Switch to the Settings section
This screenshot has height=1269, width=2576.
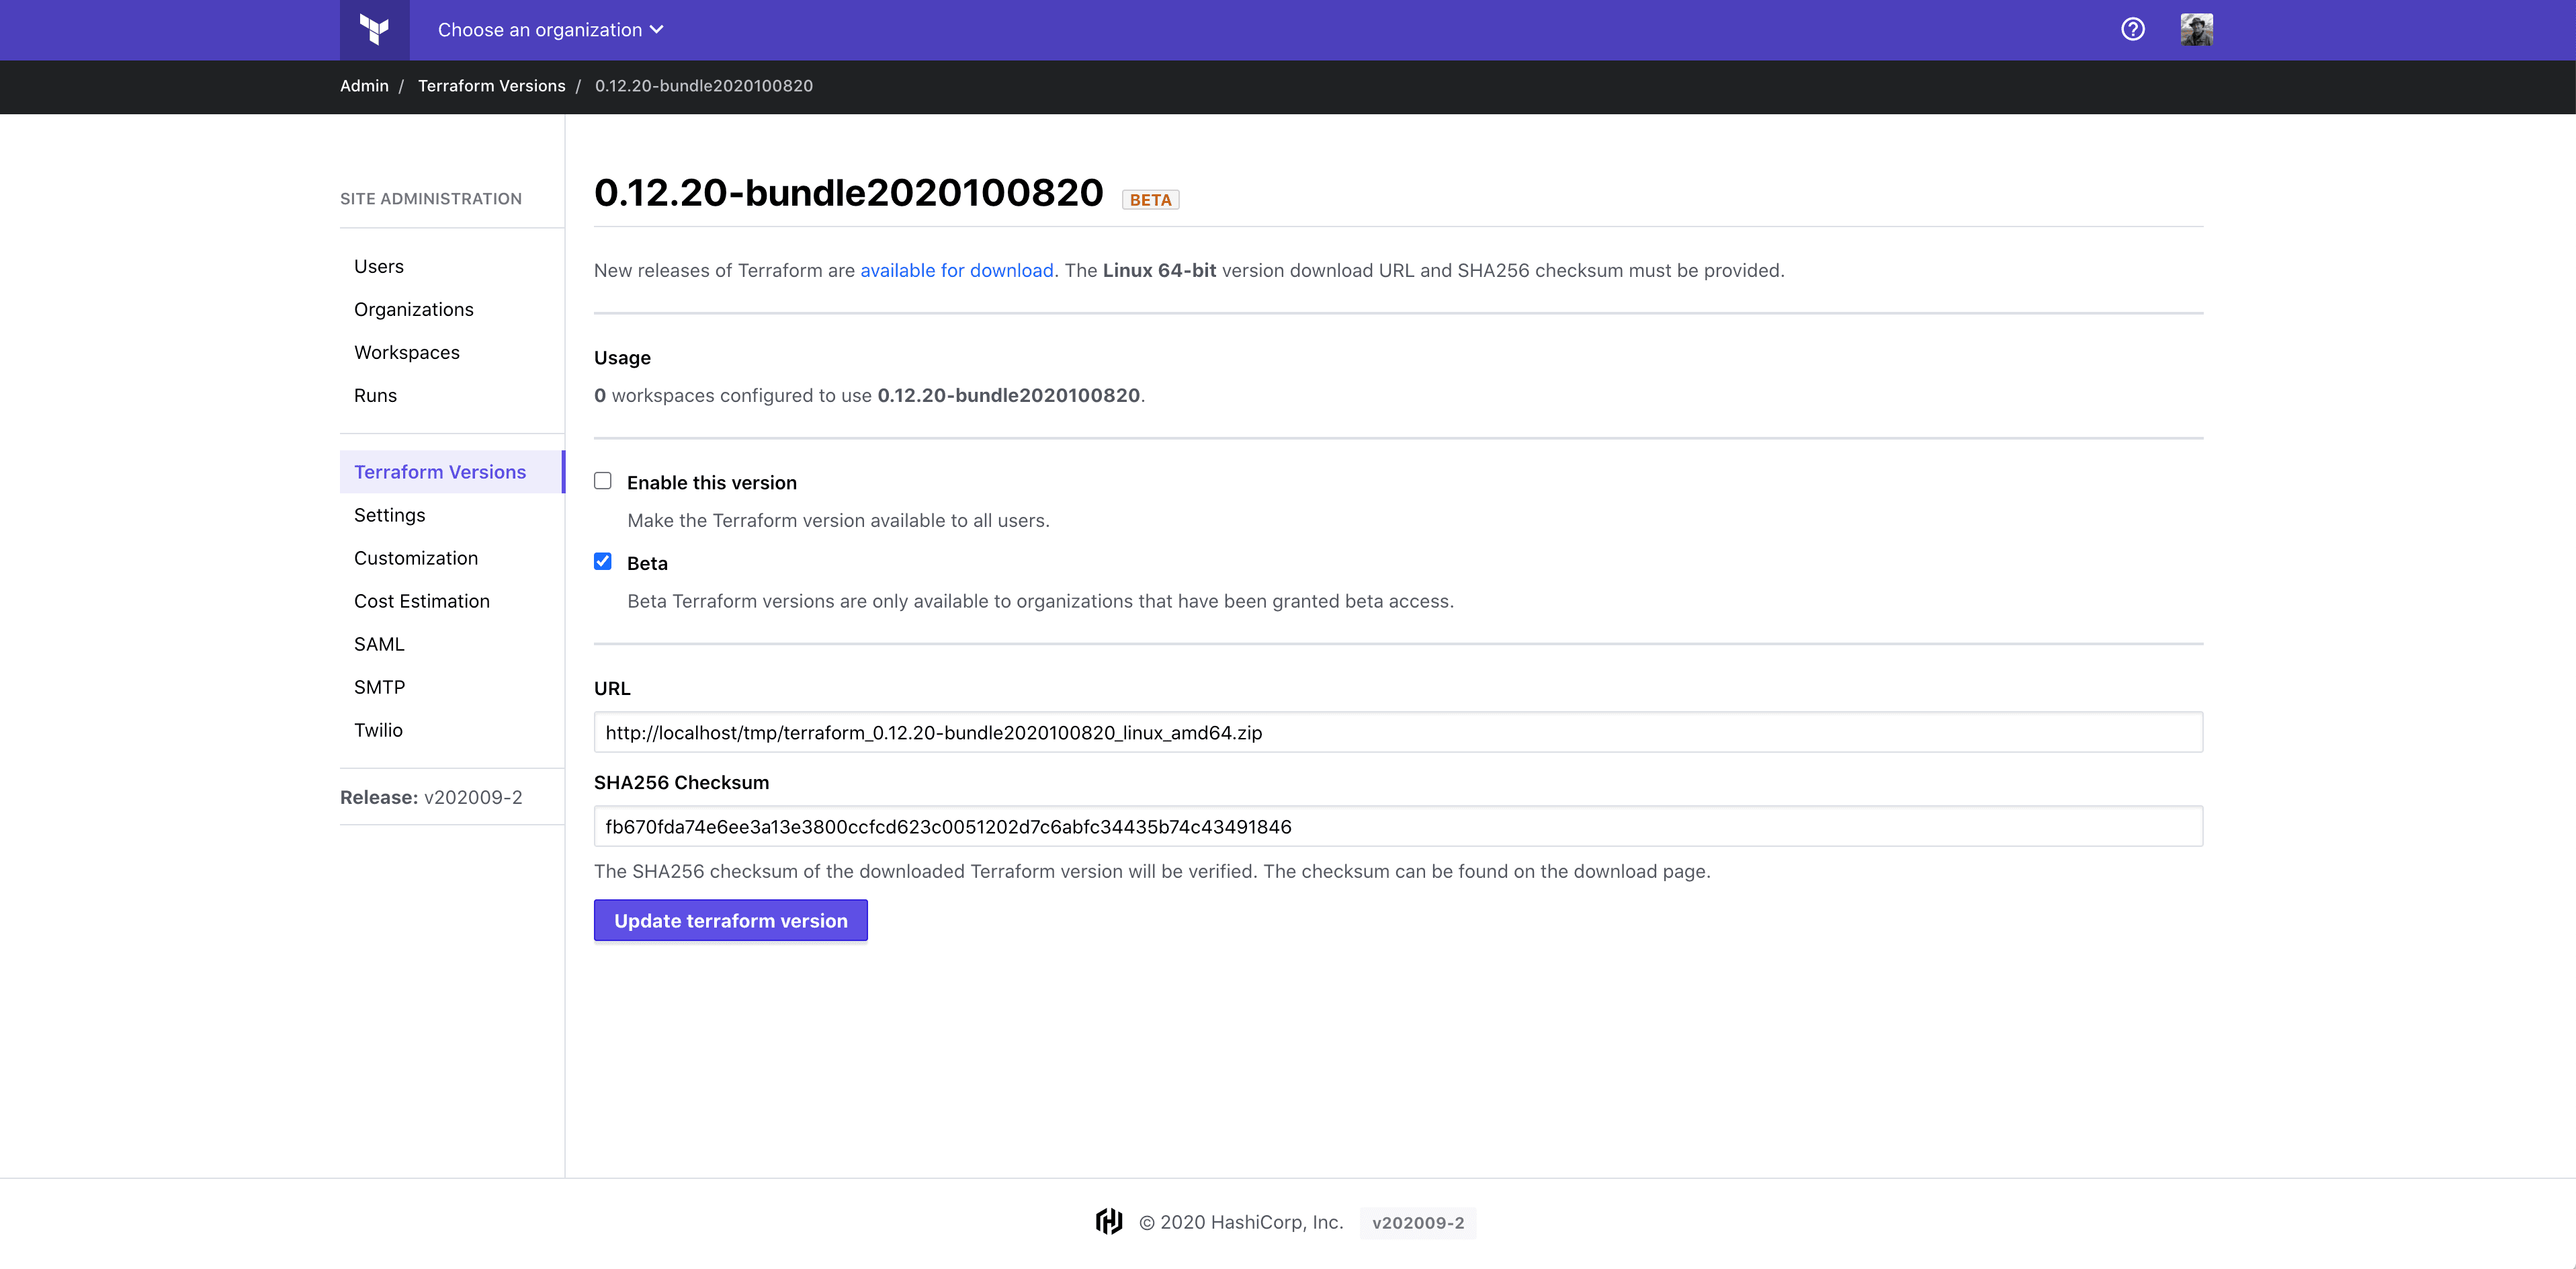[x=389, y=515]
